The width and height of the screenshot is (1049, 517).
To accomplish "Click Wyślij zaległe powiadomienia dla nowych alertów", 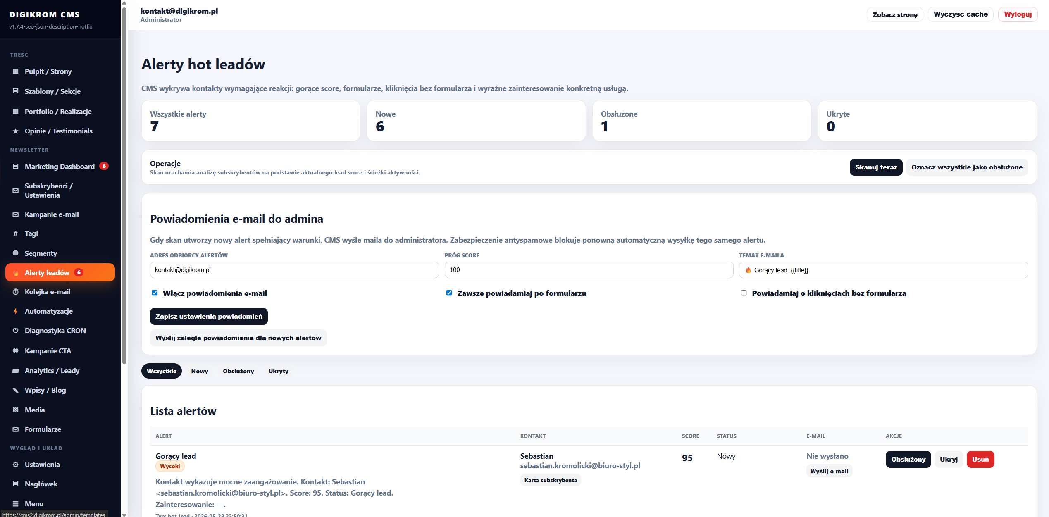I will [x=238, y=338].
